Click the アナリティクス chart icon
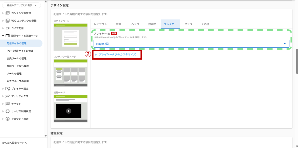This screenshot has width=298, height=148. [7, 96]
